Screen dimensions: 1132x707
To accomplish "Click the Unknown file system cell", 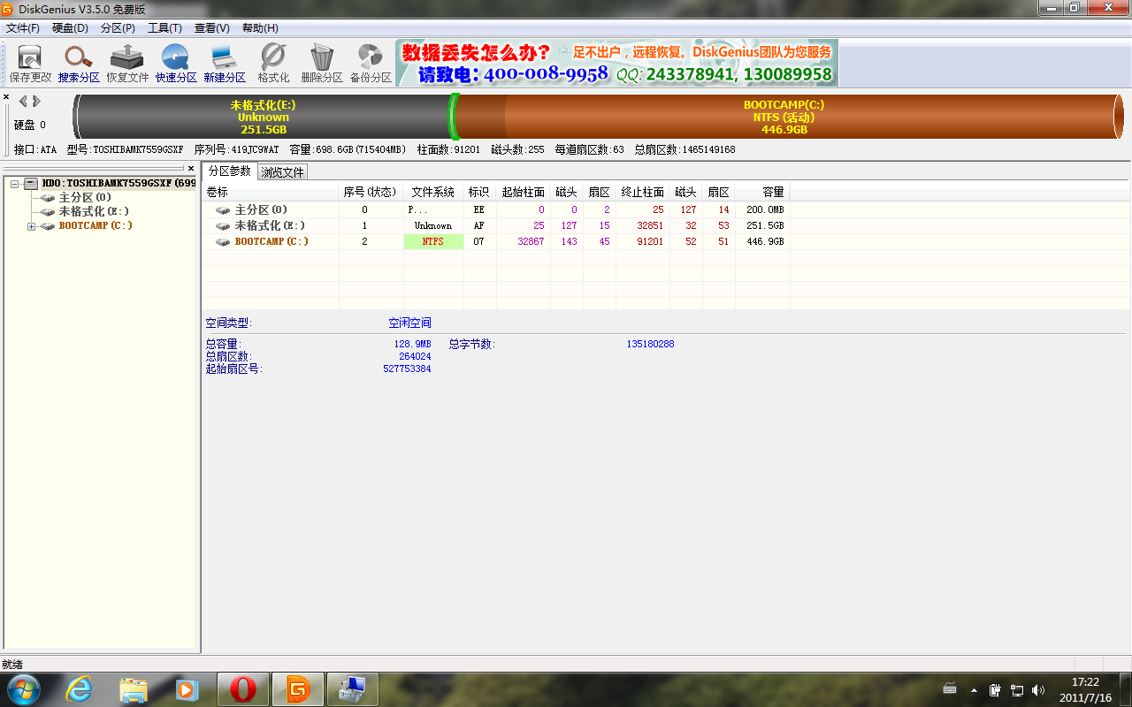I will tap(433, 225).
